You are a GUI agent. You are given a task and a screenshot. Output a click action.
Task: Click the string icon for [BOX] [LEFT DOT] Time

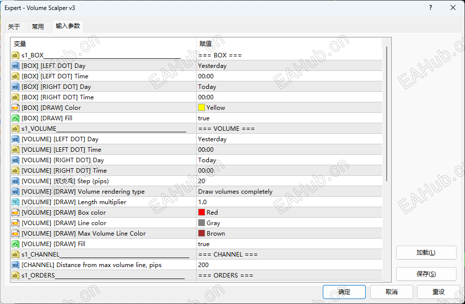15,76
